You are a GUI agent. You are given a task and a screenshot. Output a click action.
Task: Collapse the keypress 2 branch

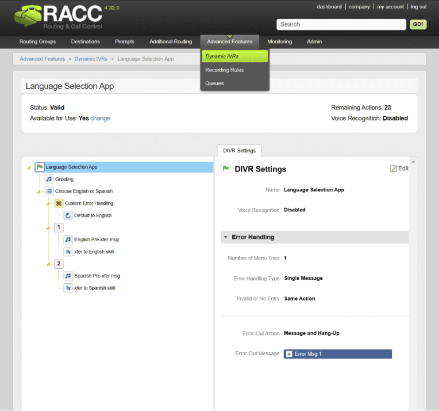[48, 264]
